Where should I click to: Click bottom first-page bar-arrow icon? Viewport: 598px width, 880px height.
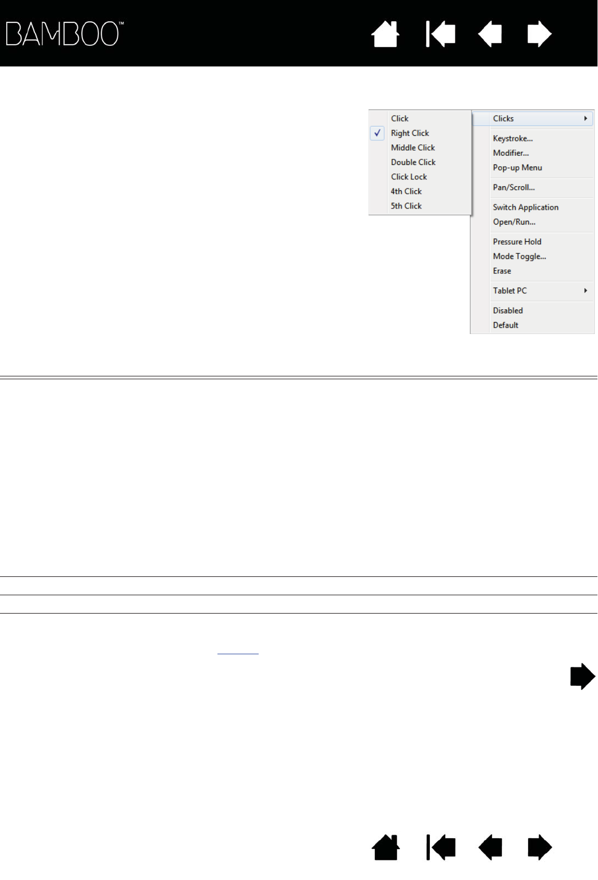[x=441, y=847]
